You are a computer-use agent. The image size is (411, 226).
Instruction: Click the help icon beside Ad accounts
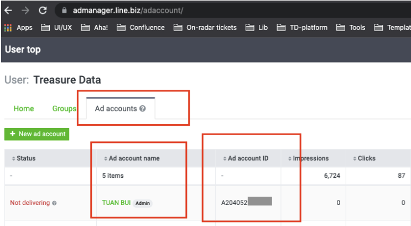pyautogui.click(x=143, y=109)
